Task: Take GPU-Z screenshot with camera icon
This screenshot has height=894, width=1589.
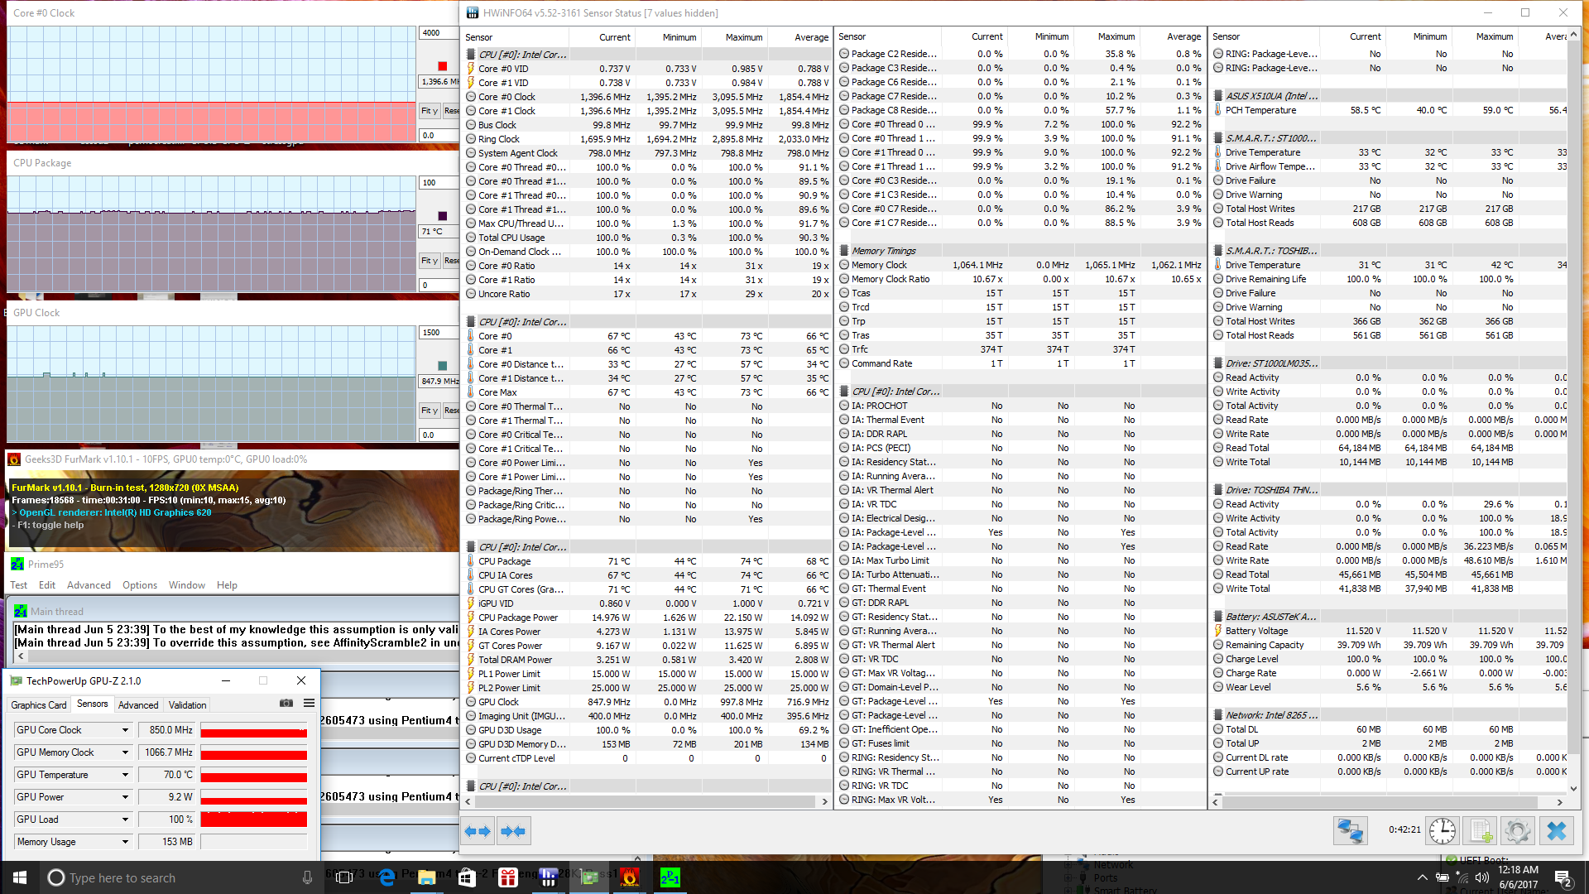Action: point(286,704)
